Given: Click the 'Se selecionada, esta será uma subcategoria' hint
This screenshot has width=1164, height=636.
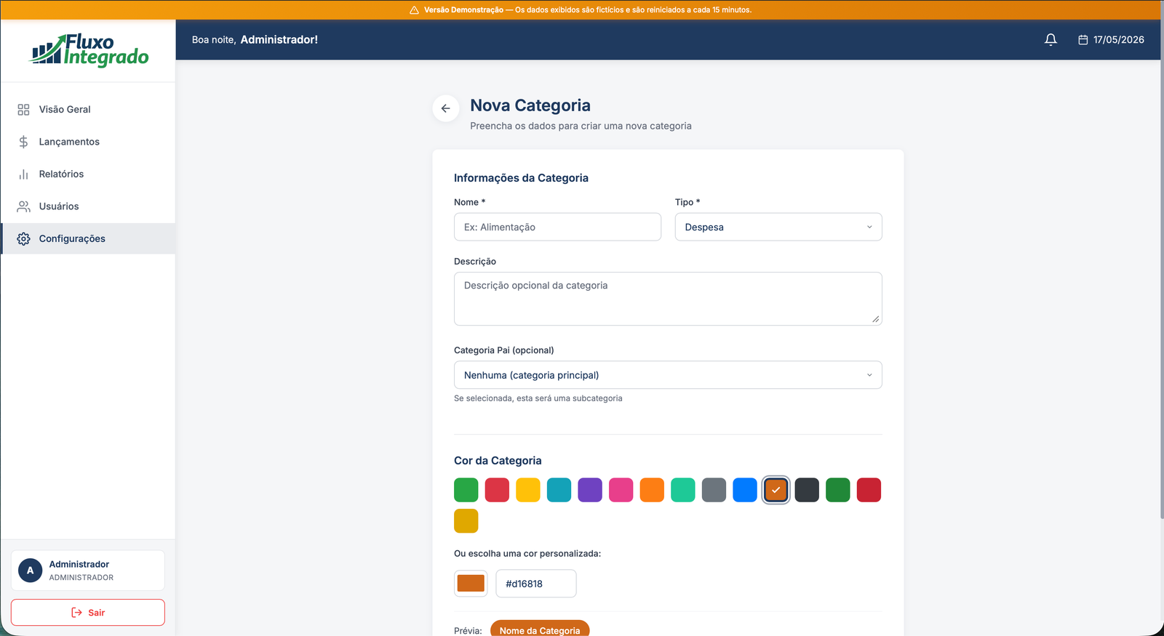Looking at the screenshot, I should (538, 398).
